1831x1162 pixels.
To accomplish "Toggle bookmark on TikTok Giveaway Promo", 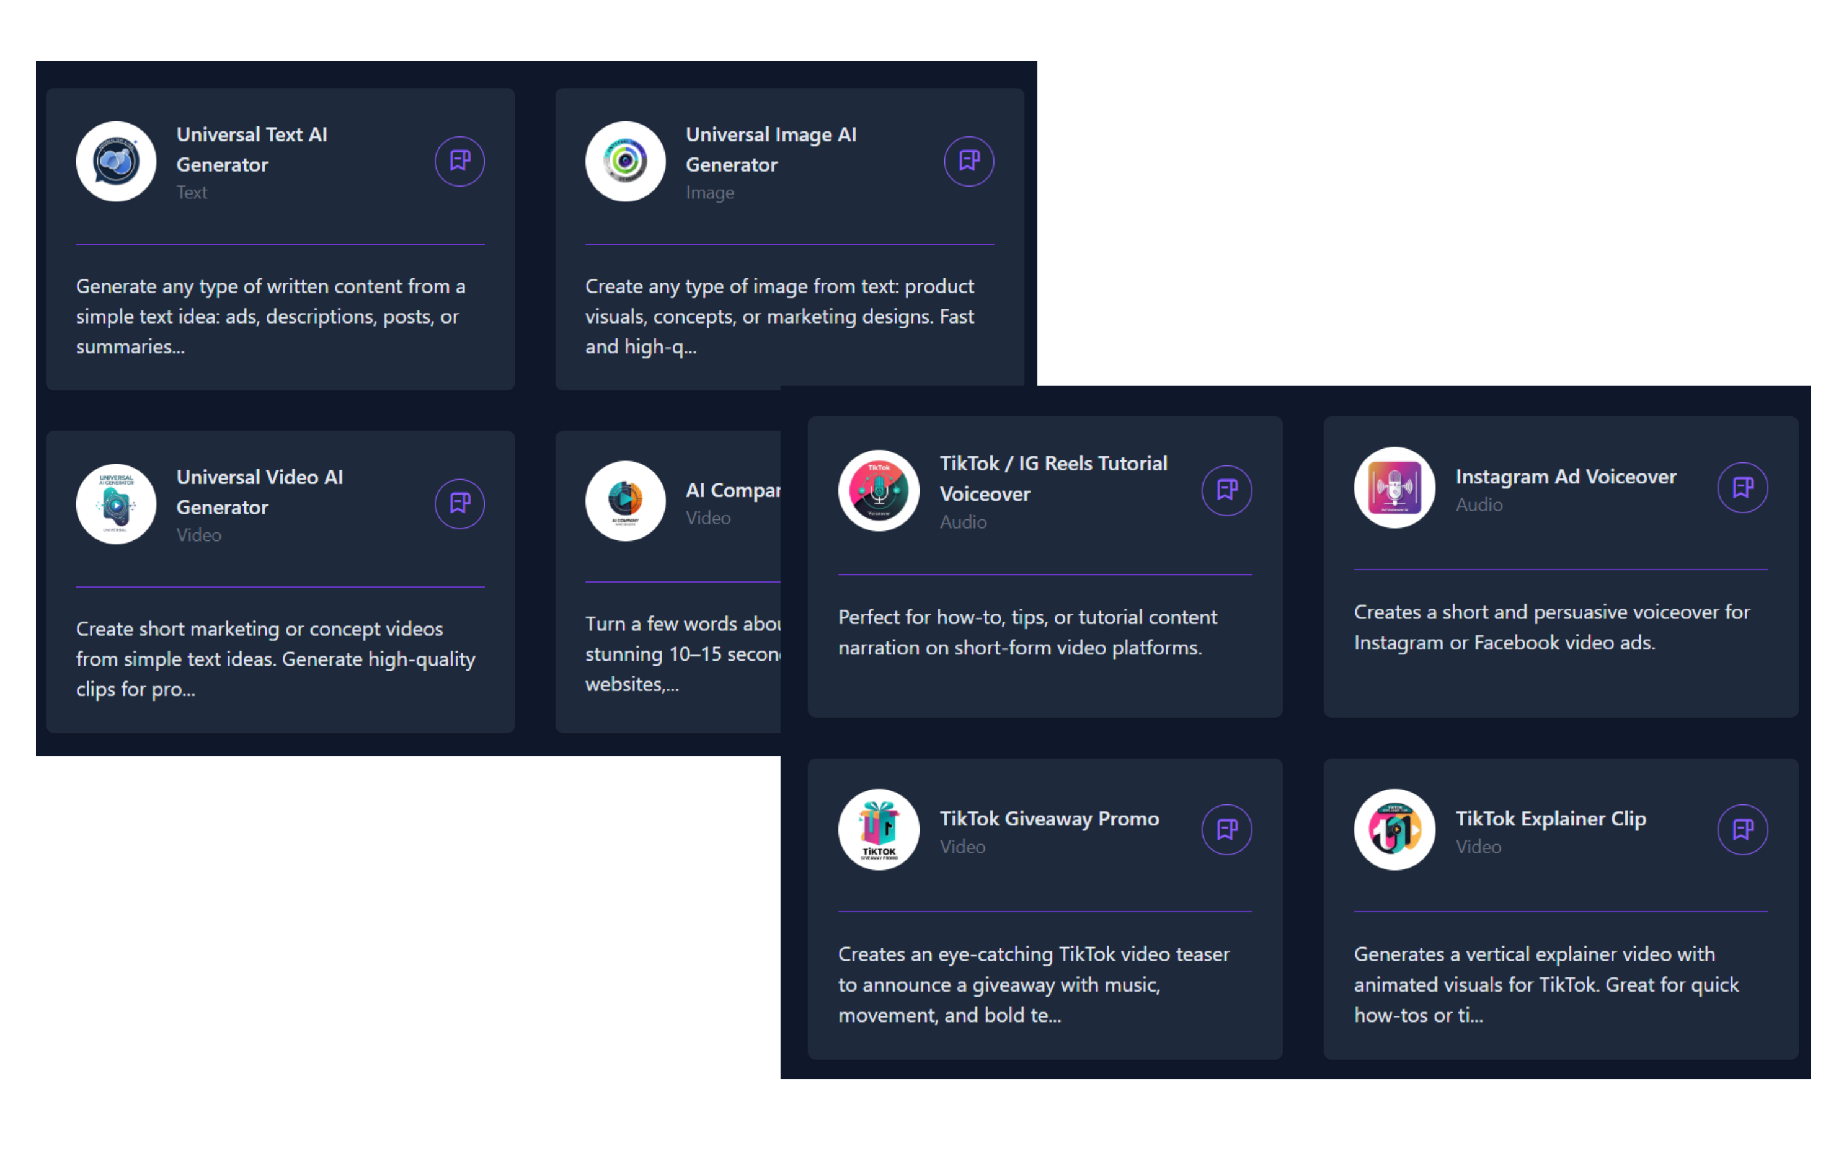I will click(x=1226, y=830).
